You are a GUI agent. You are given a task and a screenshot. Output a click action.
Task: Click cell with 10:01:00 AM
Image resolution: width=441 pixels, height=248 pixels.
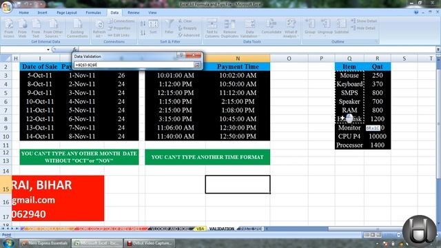tap(175, 75)
